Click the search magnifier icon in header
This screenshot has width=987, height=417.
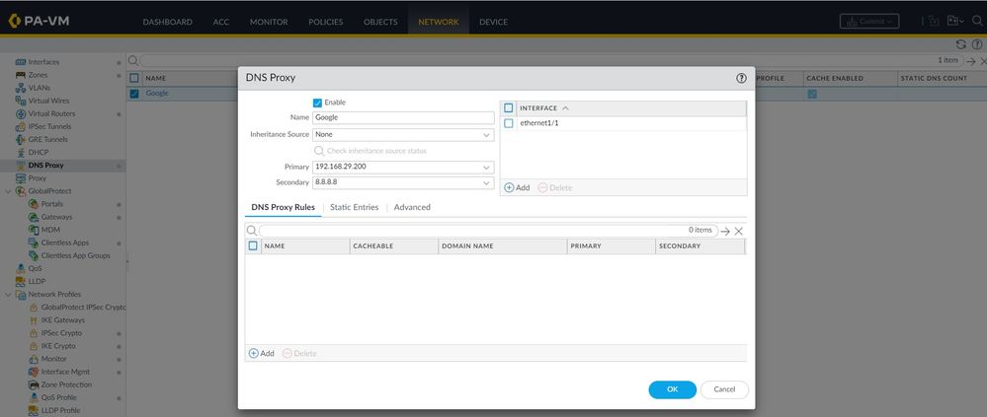[976, 21]
